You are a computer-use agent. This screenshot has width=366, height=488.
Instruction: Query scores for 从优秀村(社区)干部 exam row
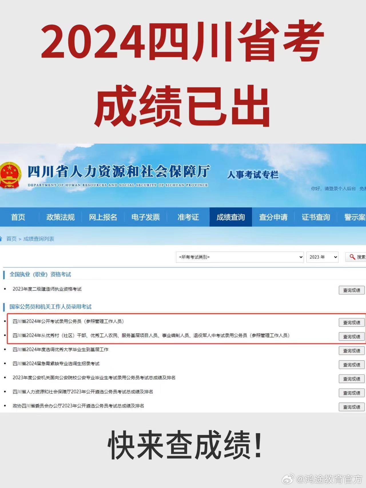pyautogui.click(x=352, y=336)
